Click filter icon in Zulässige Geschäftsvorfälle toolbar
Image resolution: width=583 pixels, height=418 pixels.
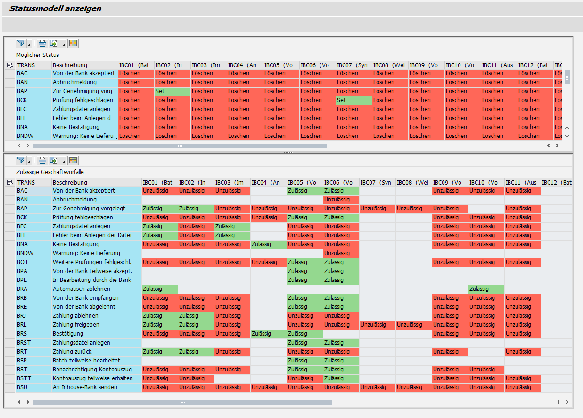pyautogui.click(x=21, y=161)
